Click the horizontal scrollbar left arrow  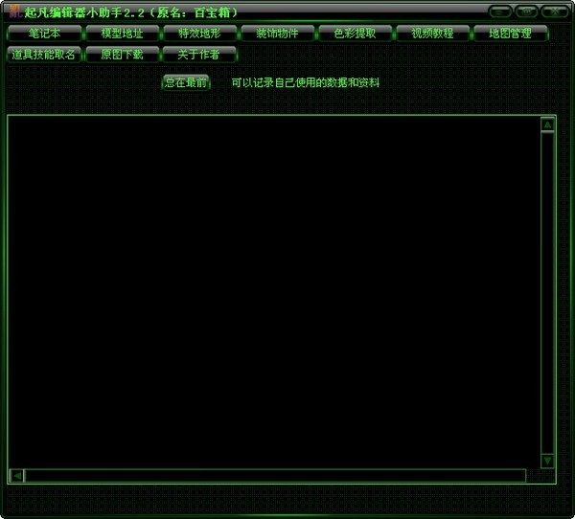pyautogui.click(x=16, y=476)
